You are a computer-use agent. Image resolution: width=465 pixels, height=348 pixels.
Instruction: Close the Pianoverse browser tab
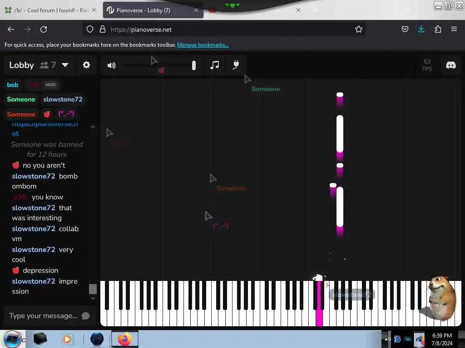coord(196,10)
